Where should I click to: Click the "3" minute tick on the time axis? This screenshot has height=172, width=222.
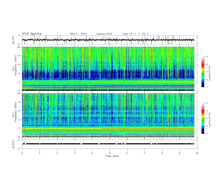pos(75,153)
